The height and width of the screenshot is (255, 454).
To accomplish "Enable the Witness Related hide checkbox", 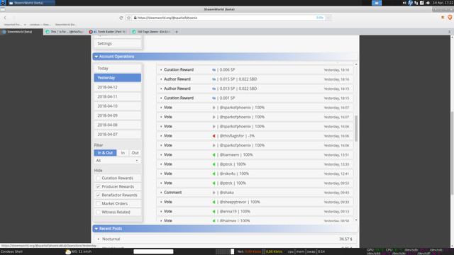I will pyautogui.click(x=98, y=212).
